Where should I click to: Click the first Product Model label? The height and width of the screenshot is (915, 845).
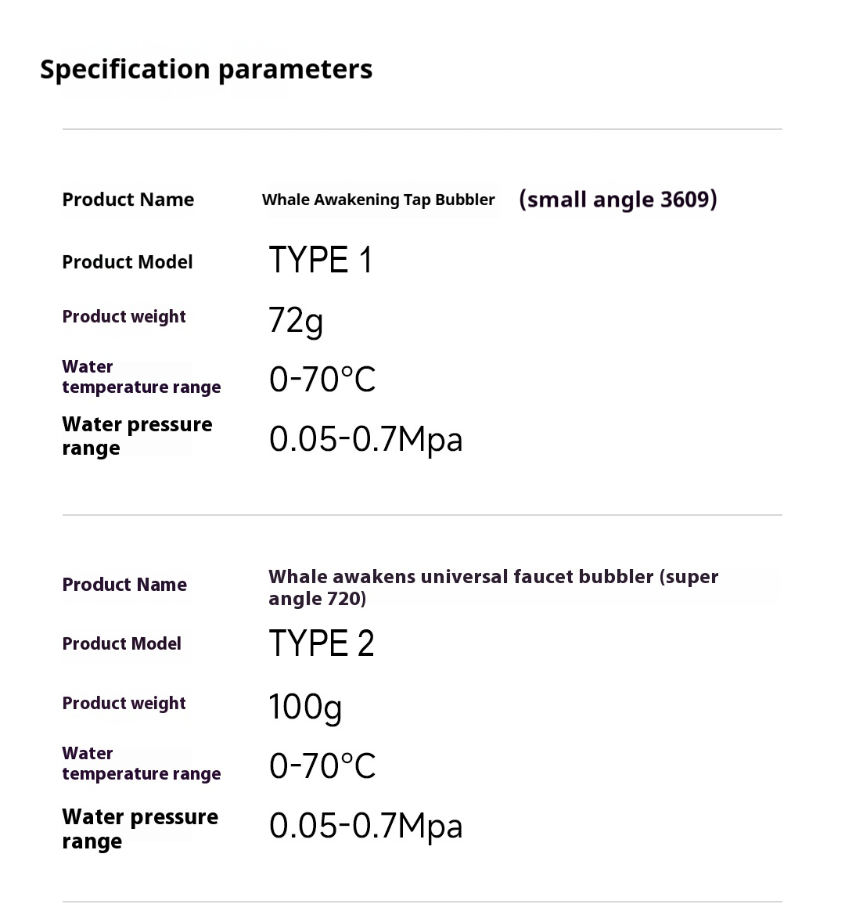(x=127, y=262)
